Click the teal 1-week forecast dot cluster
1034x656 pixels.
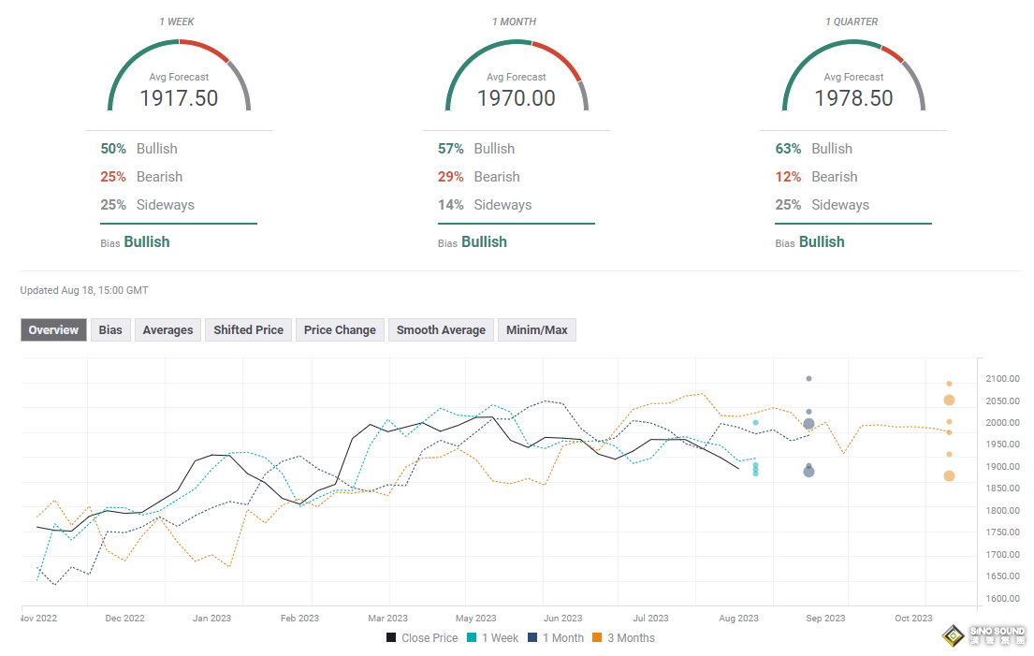pos(755,468)
